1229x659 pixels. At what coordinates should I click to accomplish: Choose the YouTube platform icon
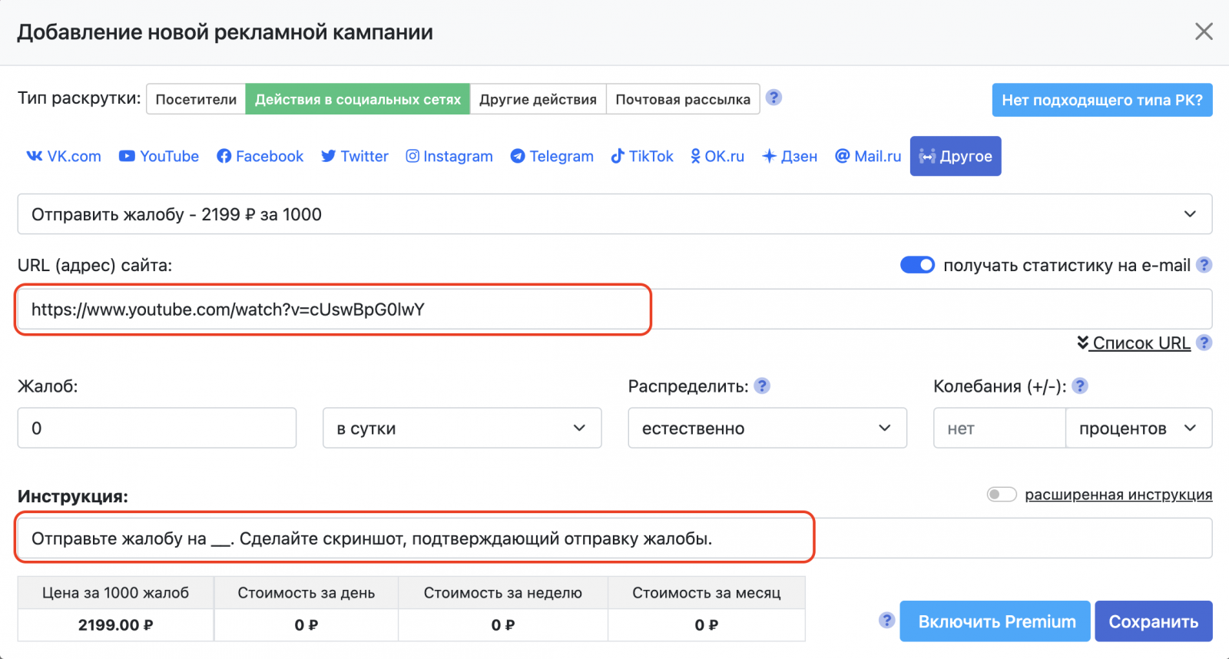pyautogui.click(x=127, y=156)
